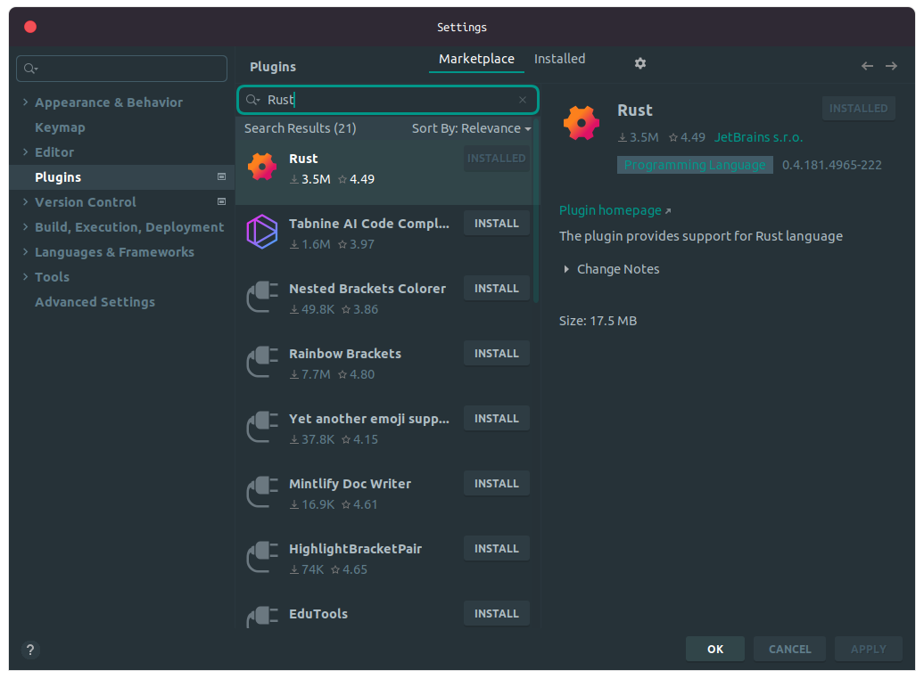
Task: Expand Languages & Frameworks settings
Action: point(25,251)
